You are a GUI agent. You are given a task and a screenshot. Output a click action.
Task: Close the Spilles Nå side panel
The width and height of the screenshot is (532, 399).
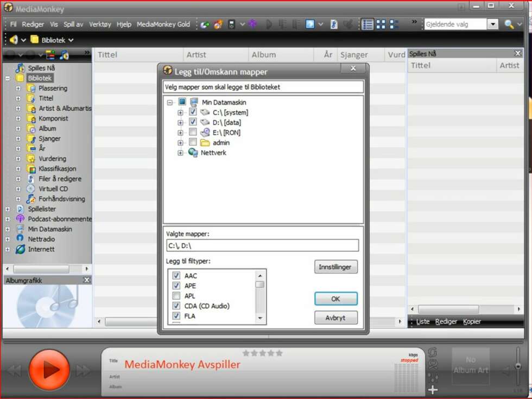[x=518, y=53]
